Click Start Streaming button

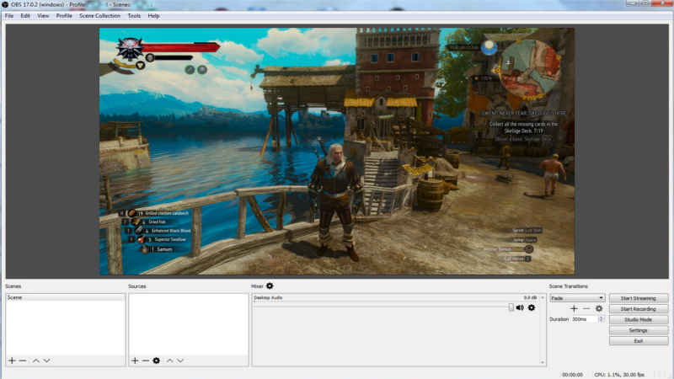pos(639,298)
